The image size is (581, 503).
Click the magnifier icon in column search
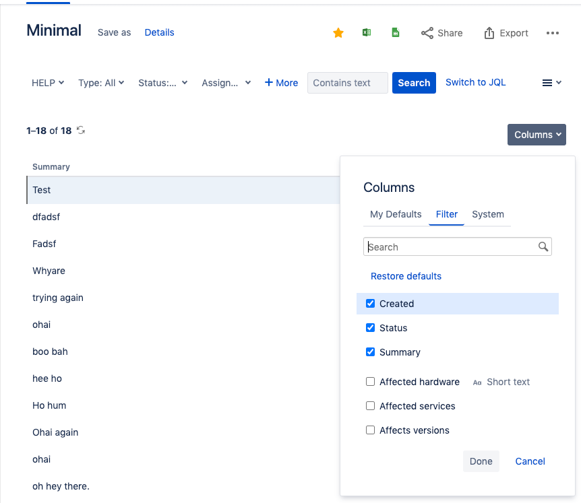click(543, 246)
